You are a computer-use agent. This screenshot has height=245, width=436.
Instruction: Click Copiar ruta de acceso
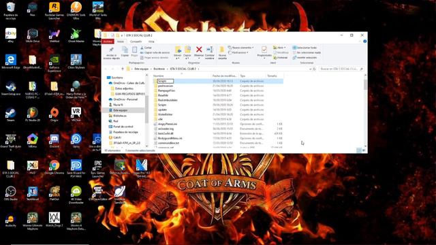[x=155, y=52]
